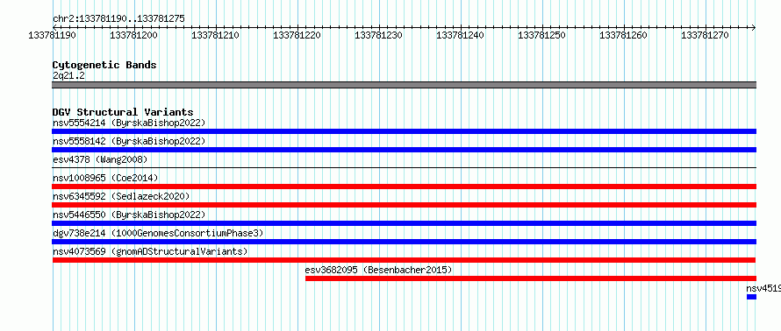The image size is (781, 331).
Task: Select the Cytogenetic Bands track title
Action: click(104, 65)
